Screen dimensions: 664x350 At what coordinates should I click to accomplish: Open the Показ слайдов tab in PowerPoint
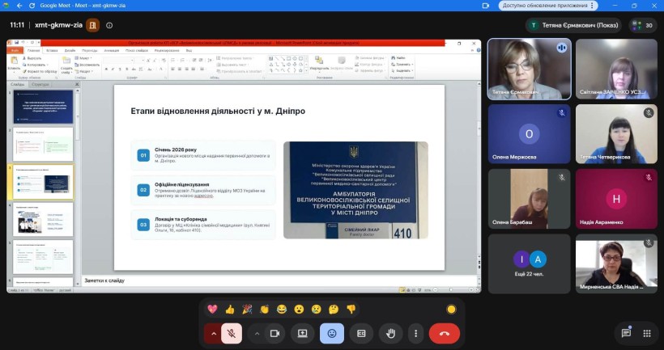click(137, 50)
